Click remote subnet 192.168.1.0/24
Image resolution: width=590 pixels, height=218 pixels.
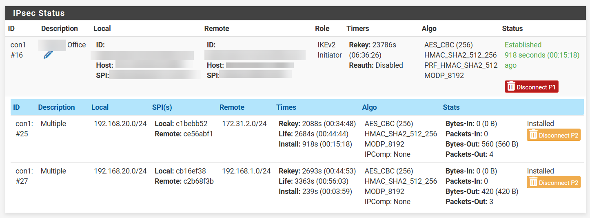coord(246,171)
